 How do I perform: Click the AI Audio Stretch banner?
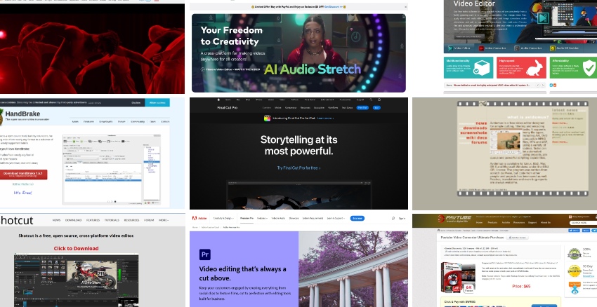tap(298, 53)
